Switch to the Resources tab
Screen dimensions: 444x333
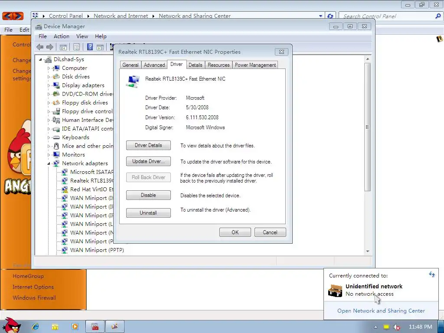pos(219,65)
